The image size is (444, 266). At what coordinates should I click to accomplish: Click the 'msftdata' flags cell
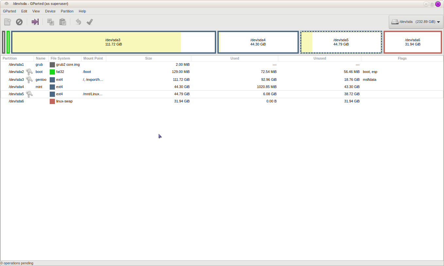(369, 80)
